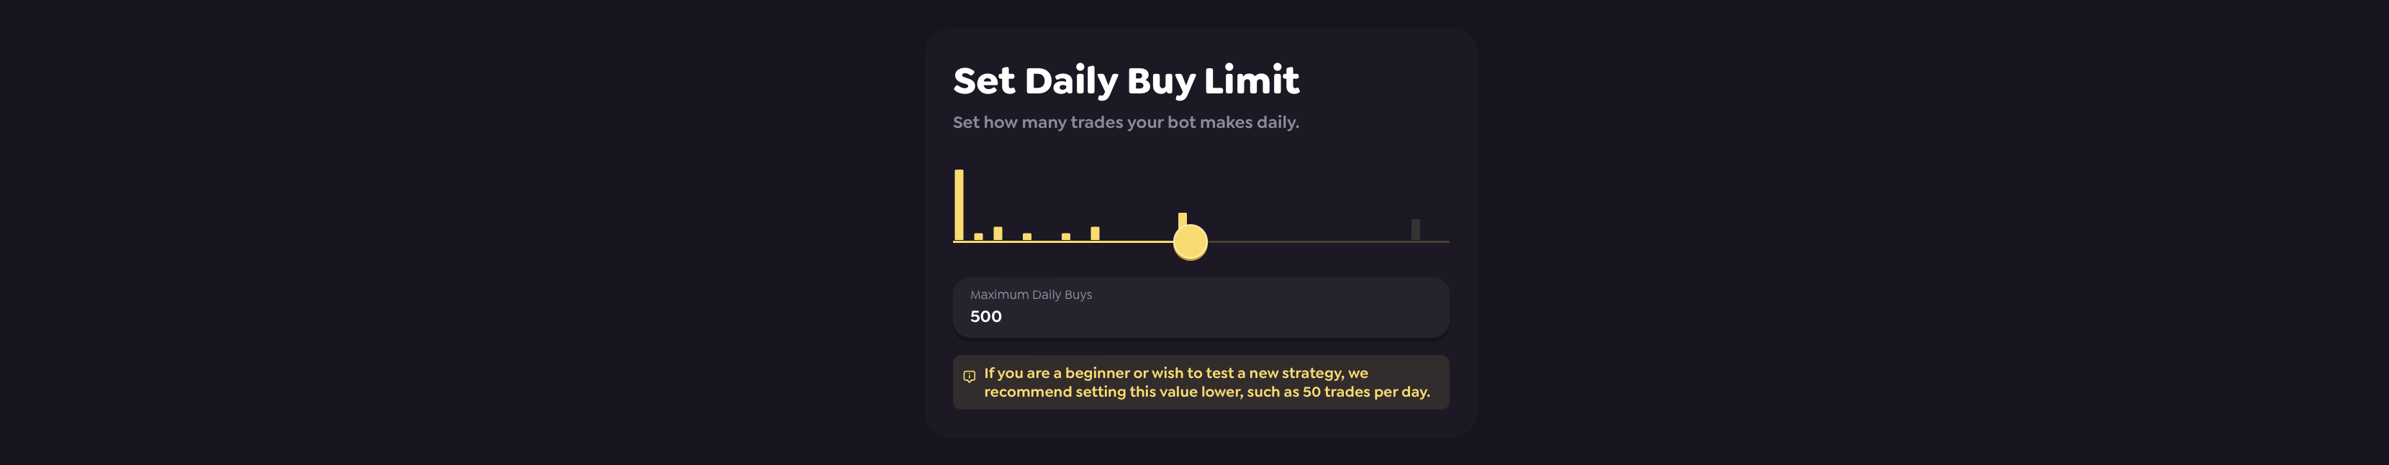The image size is (2389, 465).
Task: Click the "Set how many trades" subtitle text
Action: pyautogui.click(x=1125, y=122)
